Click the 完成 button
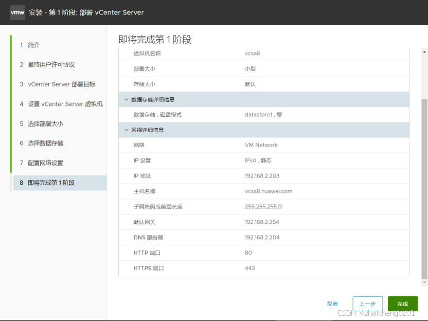The image size is (428, 321). (x=403, y=304)
